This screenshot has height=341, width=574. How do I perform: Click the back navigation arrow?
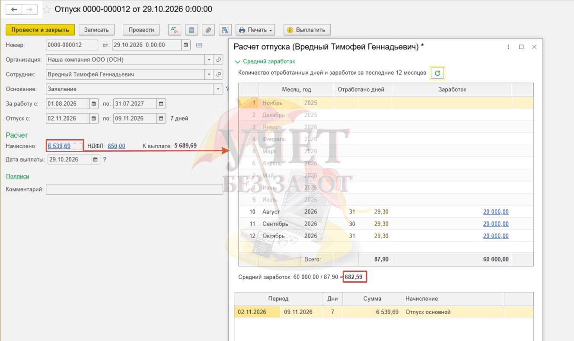(14, 9)
